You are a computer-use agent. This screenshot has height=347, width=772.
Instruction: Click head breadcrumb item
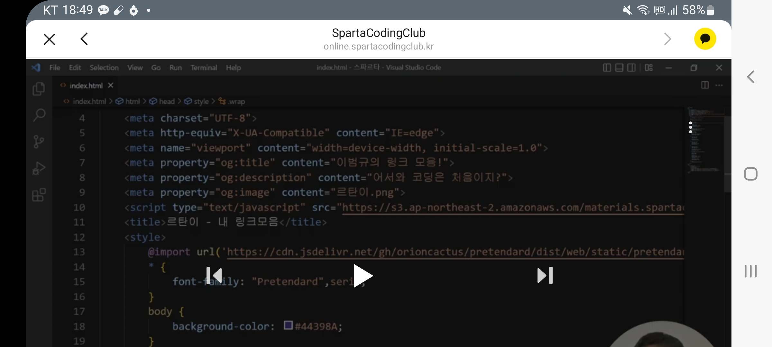(167, 102)
